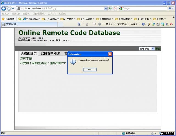This screenshot has height=136, width=176.
Task: Open the recent pages dropdown beside Forward
Action: (13, 9)
